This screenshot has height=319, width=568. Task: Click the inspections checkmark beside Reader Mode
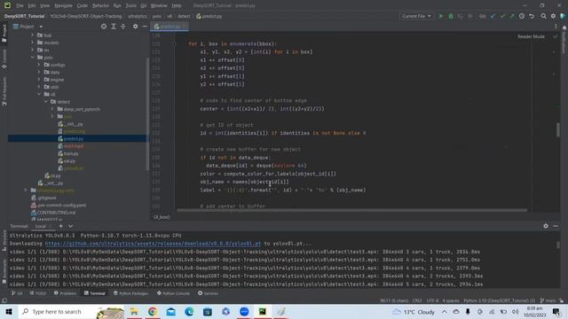pos(556,36)
